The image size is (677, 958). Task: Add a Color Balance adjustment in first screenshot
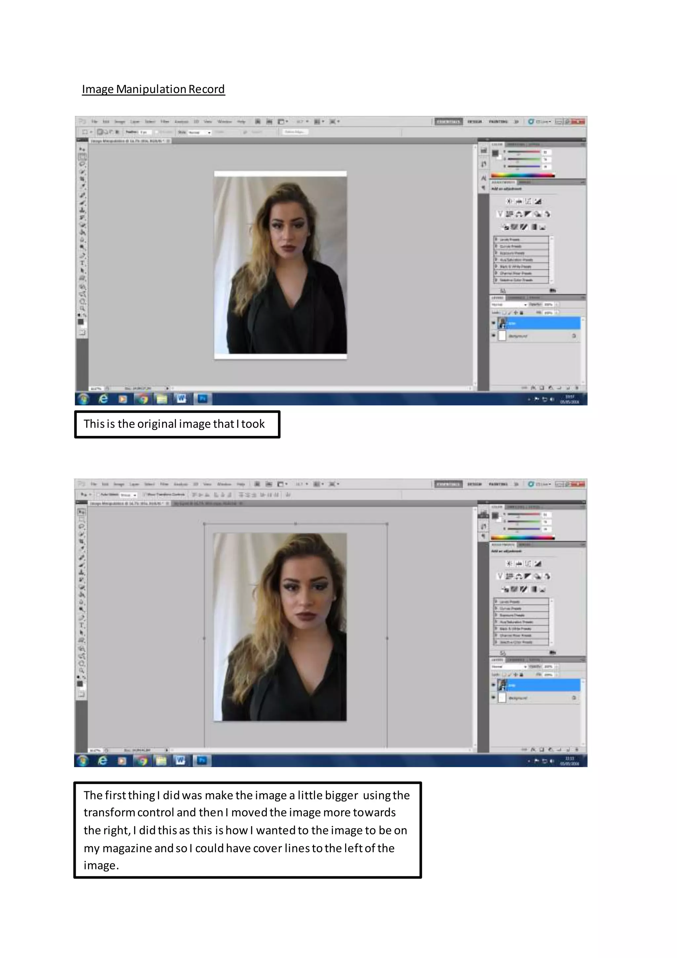[x=519, y=214]
